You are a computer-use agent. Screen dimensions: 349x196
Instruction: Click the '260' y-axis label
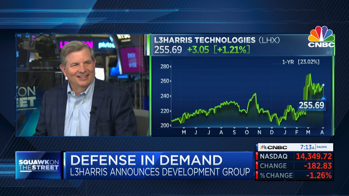pos(165,81)
